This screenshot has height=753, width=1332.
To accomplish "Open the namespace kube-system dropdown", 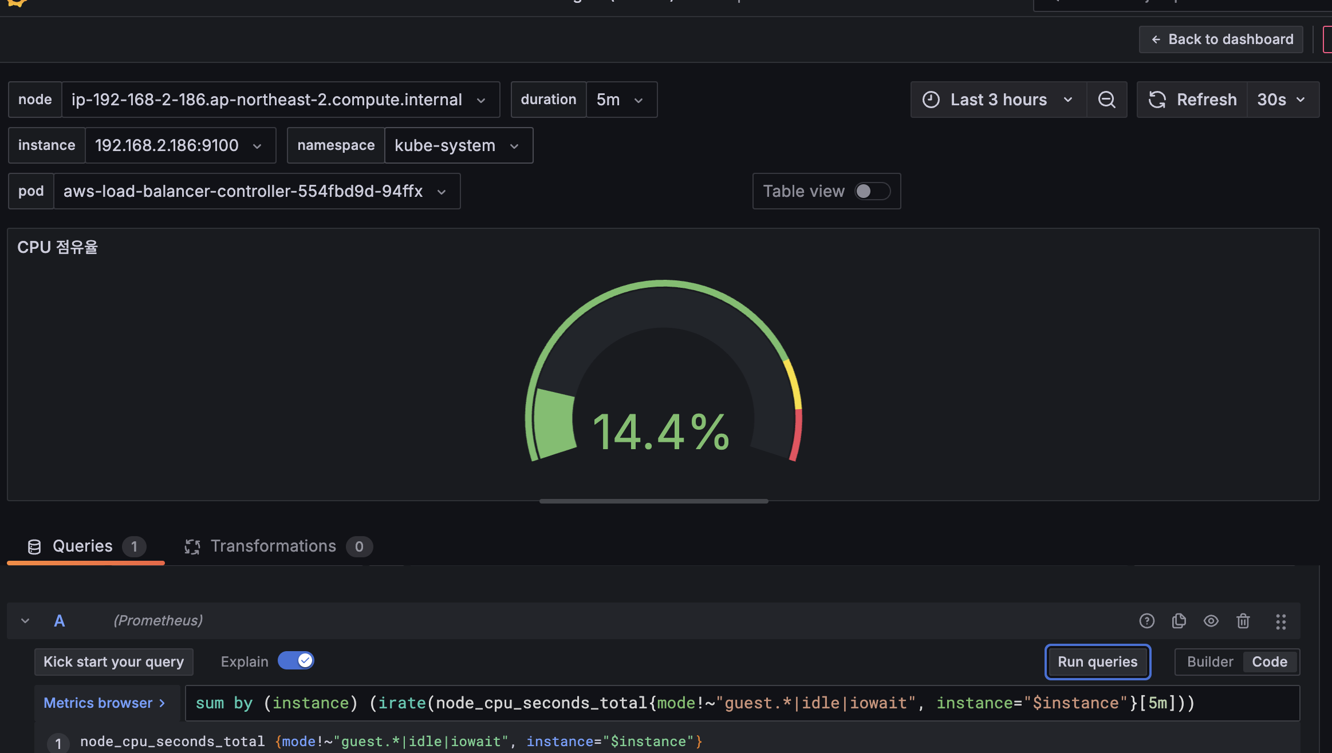I will (x=458, y=145).
